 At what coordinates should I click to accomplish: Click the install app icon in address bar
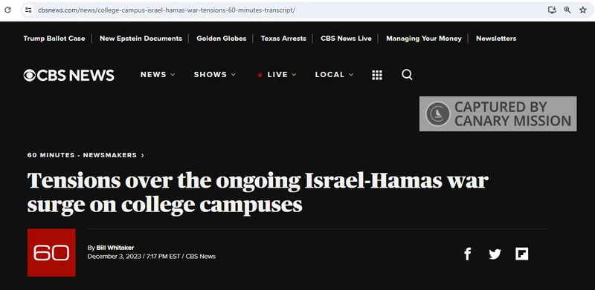[x=552, y=10]
